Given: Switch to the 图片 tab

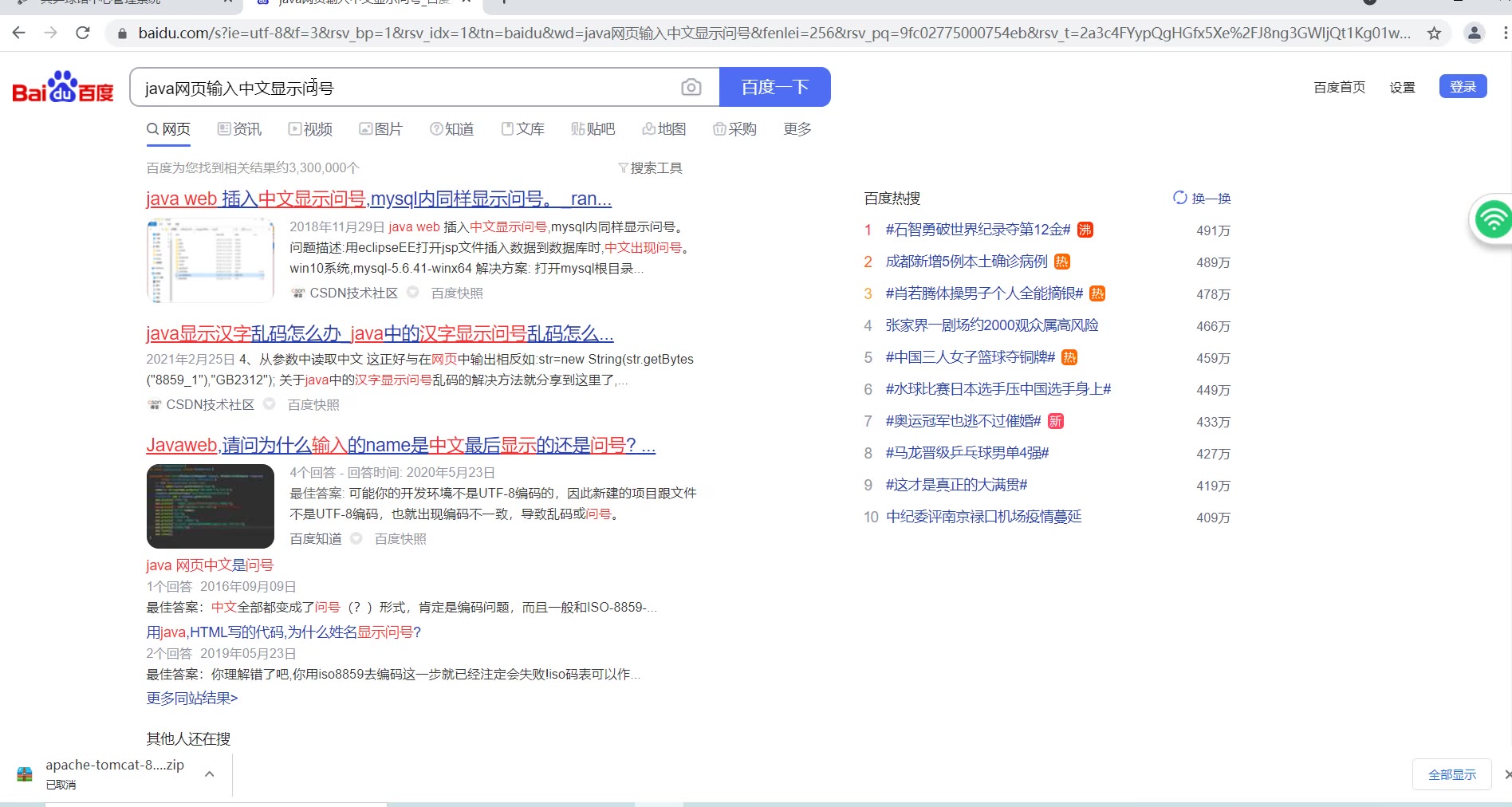Looking at the screenshot, I should pos(380,129).
